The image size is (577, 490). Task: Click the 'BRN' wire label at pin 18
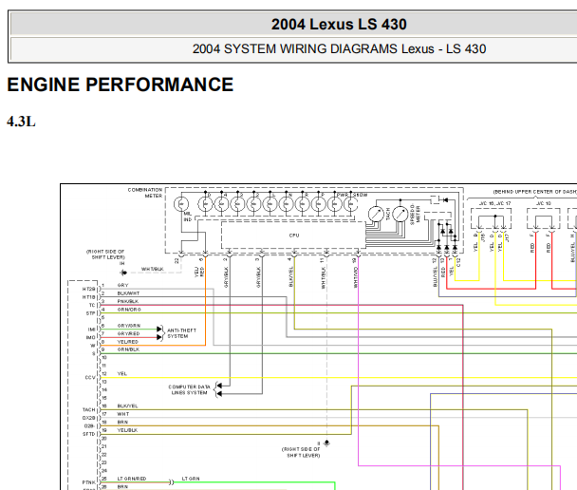pyautogui.click(x=122, y=422)
